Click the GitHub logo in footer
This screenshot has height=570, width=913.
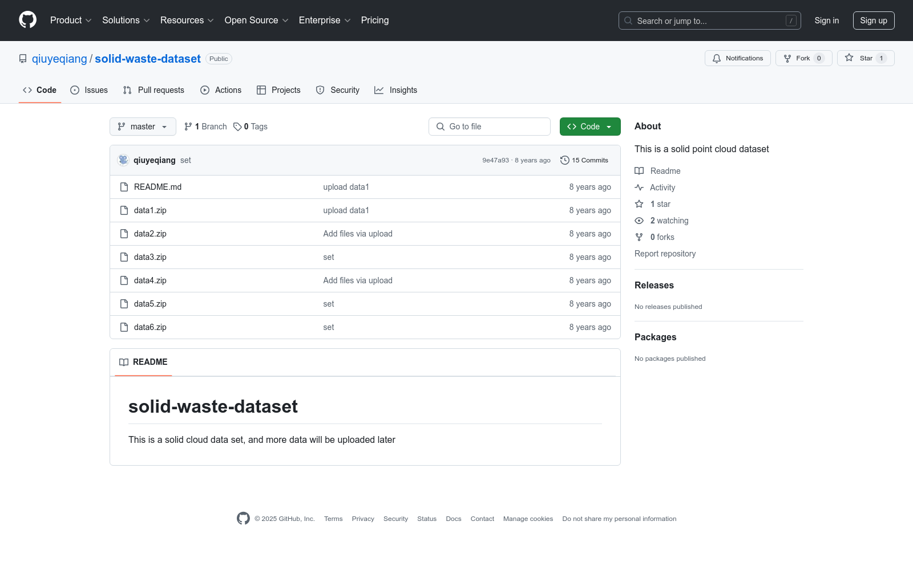click(243, 518)
